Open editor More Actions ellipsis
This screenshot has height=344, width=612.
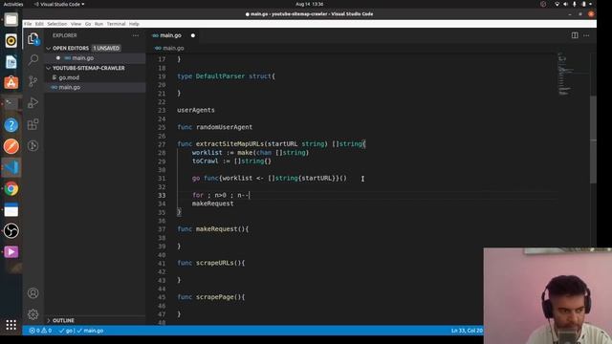coord(586,35)
